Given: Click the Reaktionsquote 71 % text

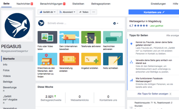Looking at the screenshot, I should click(x=153, y=104).
